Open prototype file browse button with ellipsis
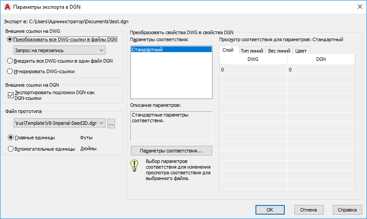 [x=111, y=124]
